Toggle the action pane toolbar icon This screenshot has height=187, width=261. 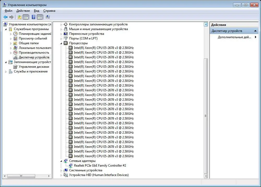point(40,17)
